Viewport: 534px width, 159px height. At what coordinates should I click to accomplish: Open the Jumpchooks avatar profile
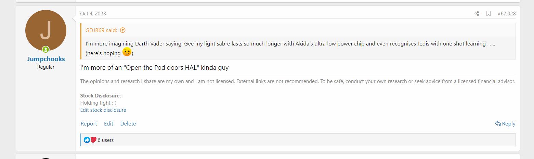(x=46, y=30)
